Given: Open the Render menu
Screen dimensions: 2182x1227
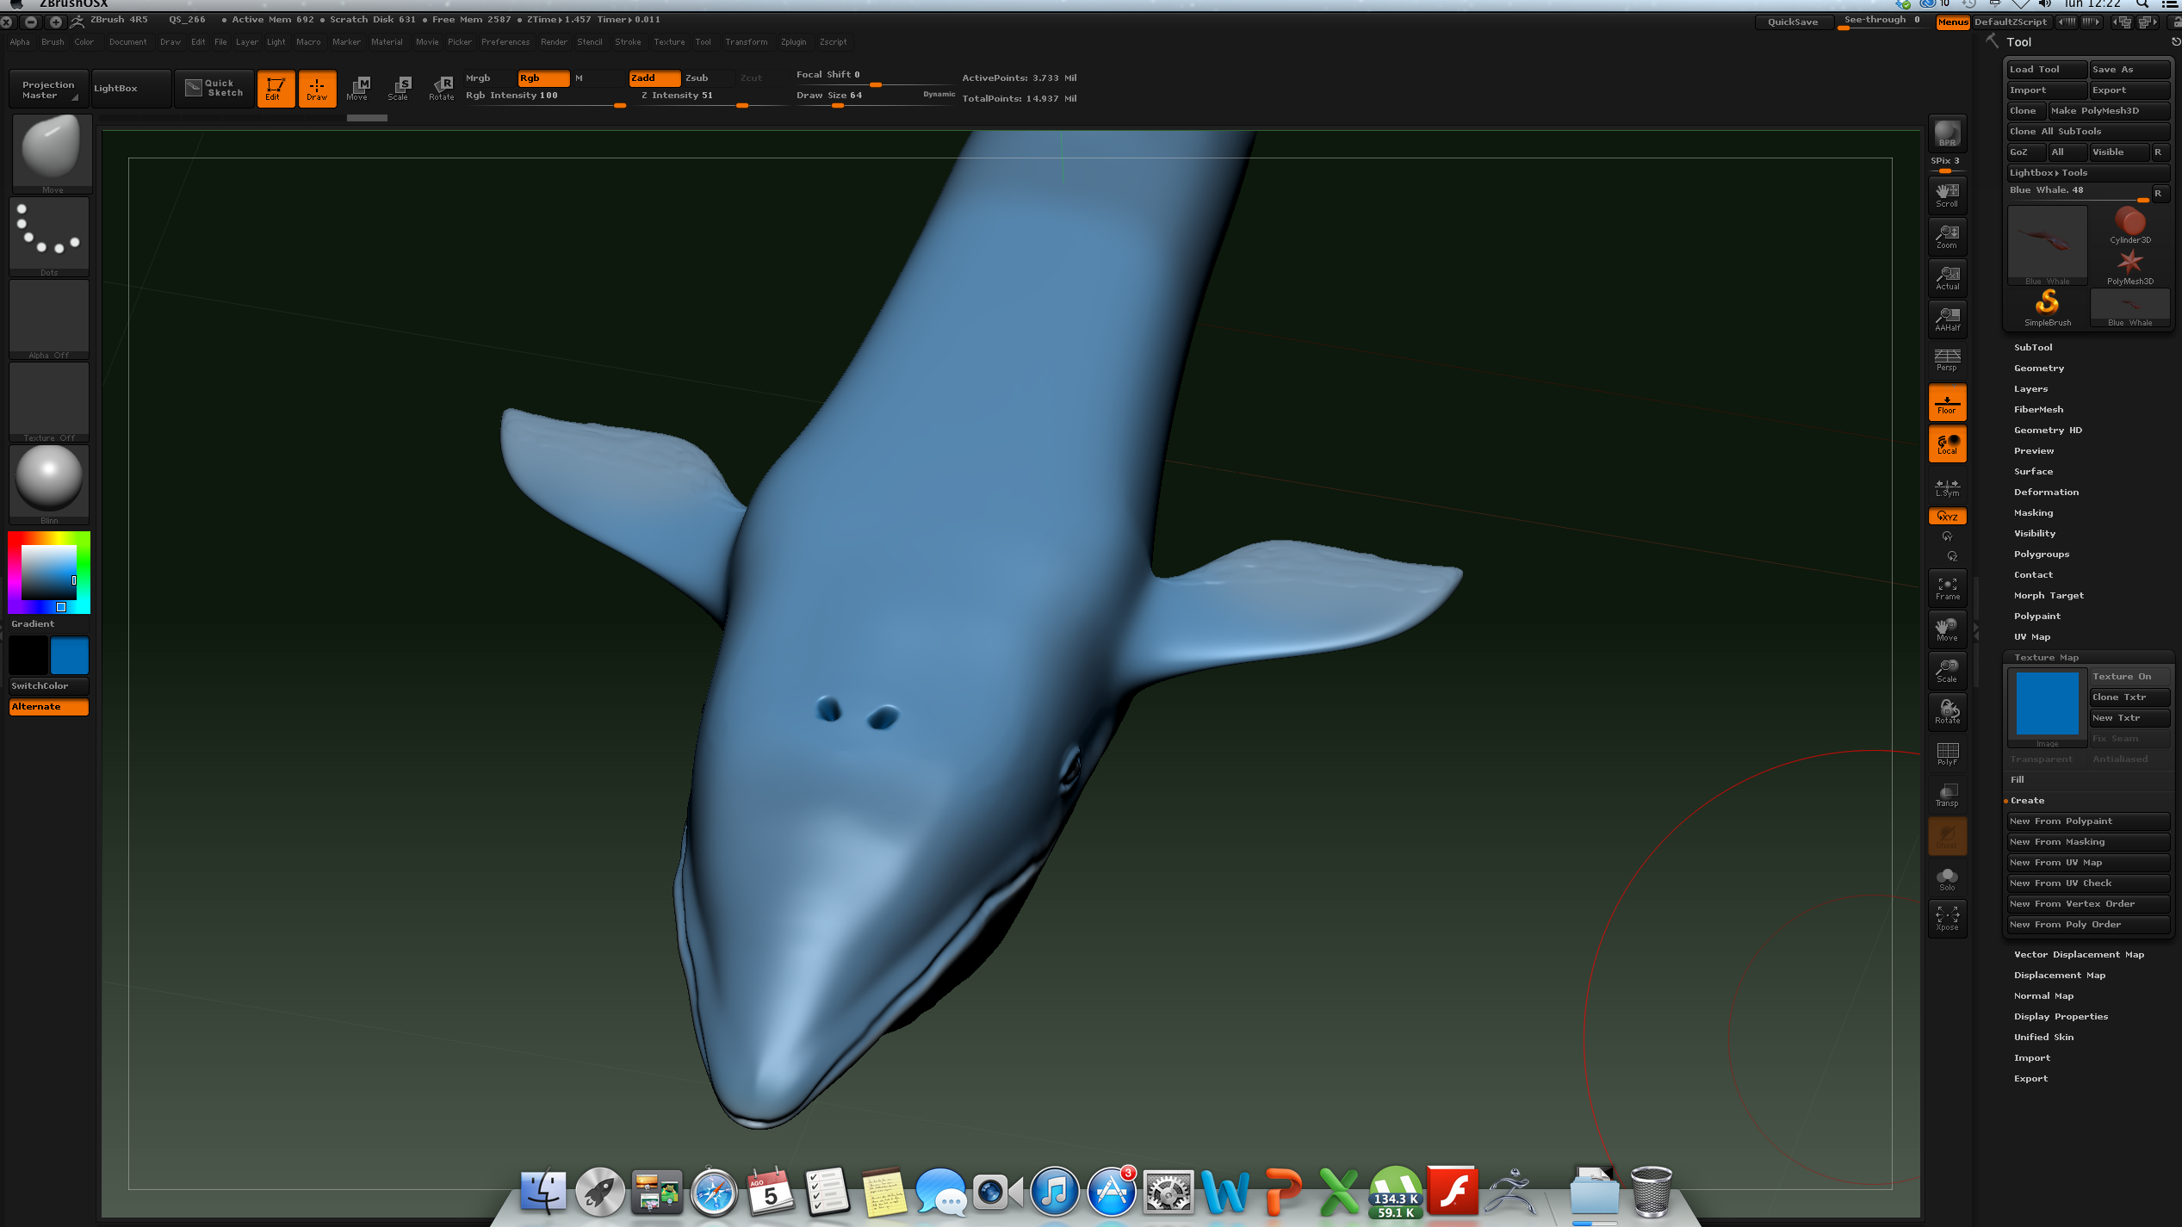Looking at the screenshot, I should pyautogui.click(x=554, y=41).
